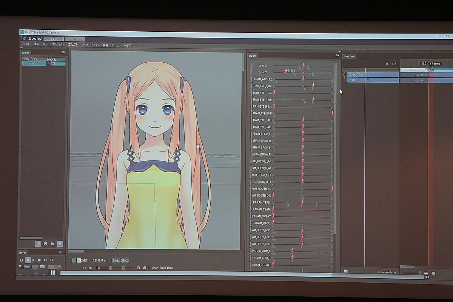Click the star icon in timeline panel
The image size is (453, 302).
[387, 63]
